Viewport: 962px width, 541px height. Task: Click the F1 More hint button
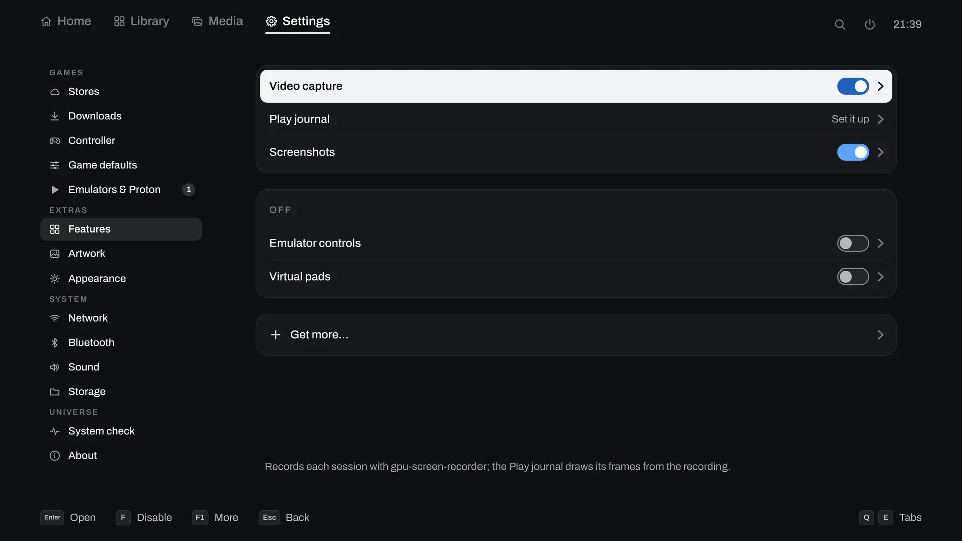click(215, 518)
